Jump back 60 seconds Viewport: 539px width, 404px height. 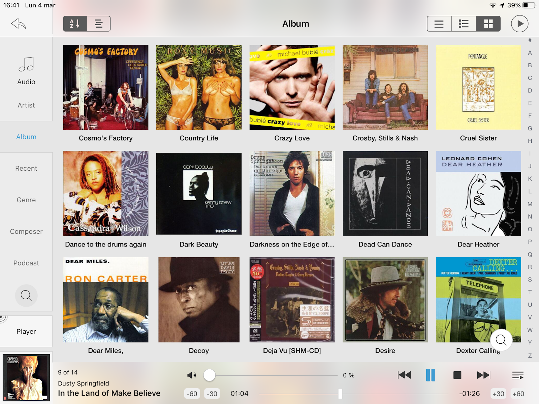coord(192,394)
